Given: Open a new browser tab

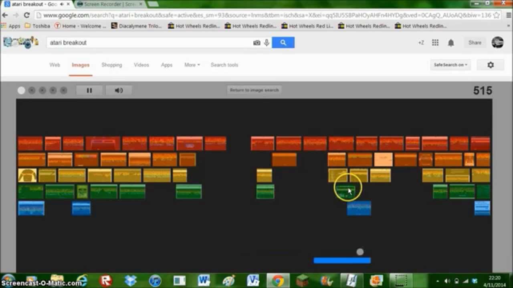Looking at the screenshot, I should [153, 4].
